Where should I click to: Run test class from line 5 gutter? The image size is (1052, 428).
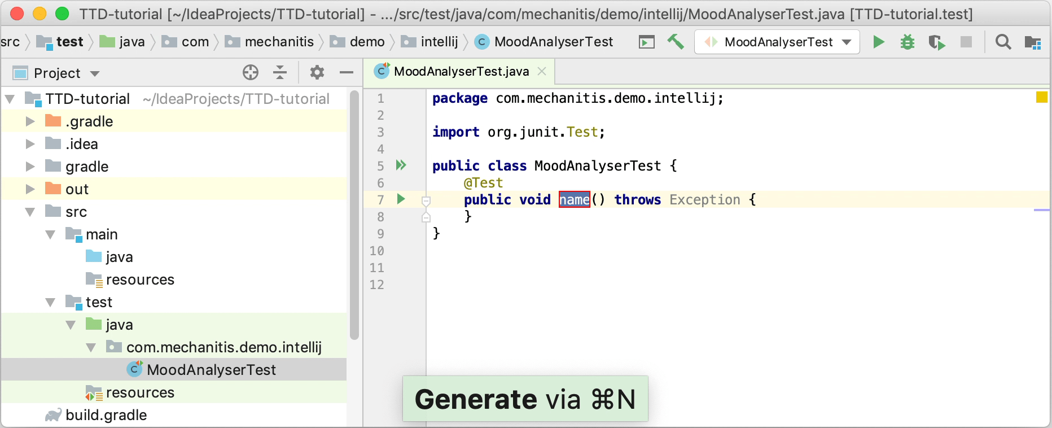tap(401, 165)
